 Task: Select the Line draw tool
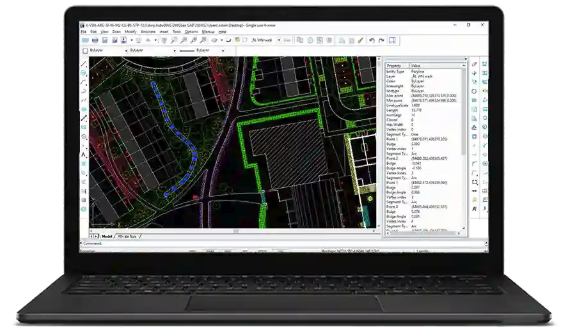pyautogui.click(x=84, y=64)
